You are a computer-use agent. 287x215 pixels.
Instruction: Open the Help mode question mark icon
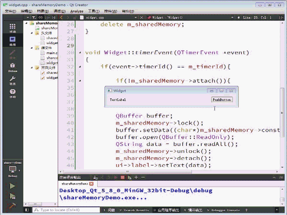13,92
